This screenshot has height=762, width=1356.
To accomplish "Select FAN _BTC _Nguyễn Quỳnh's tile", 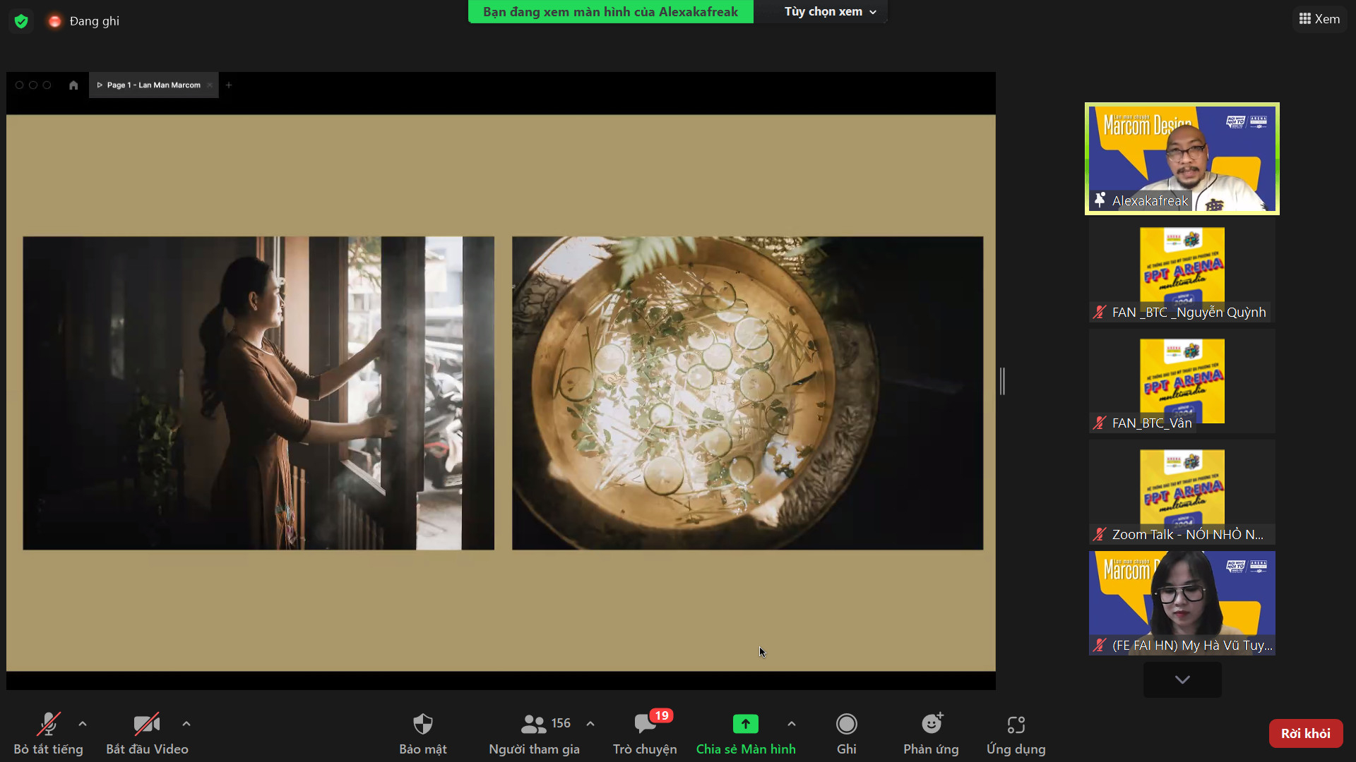I will click(1182, 270).
